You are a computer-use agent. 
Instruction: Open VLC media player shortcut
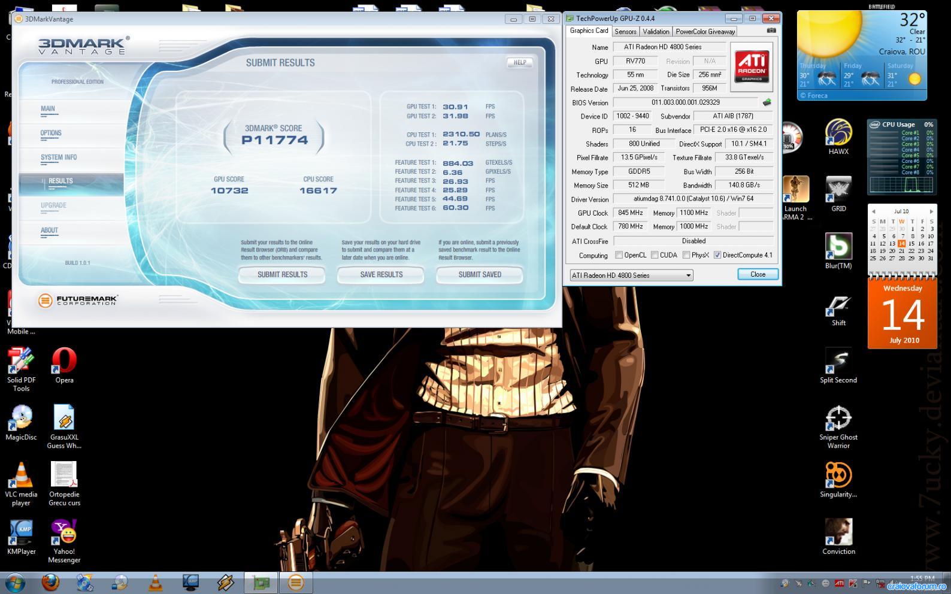tap(21, 484)
